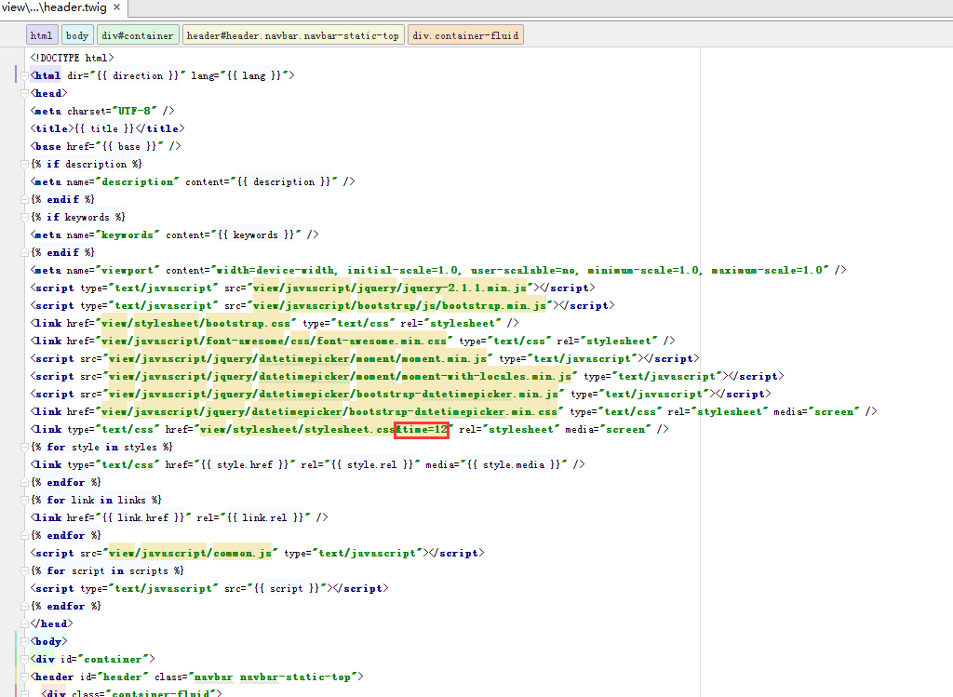Collapse the 'for script in scripts' fold marker
Screen dimensions: 953x697
[25, 570]
